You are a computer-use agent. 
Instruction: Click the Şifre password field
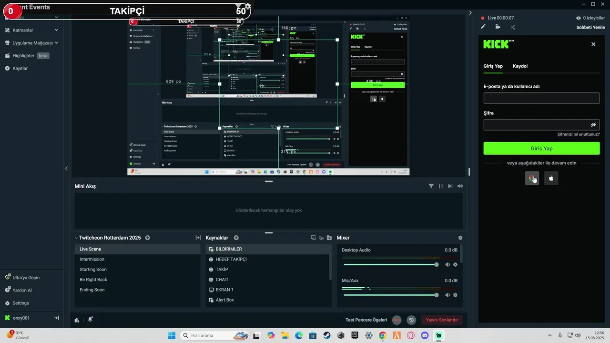(541, 125)
